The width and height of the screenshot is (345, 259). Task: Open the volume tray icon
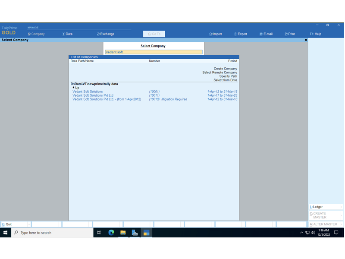[x=314, y=233]
